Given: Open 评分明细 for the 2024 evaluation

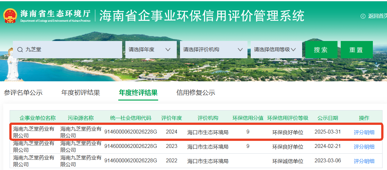Looking at the screenshot, I should point(364,132).
